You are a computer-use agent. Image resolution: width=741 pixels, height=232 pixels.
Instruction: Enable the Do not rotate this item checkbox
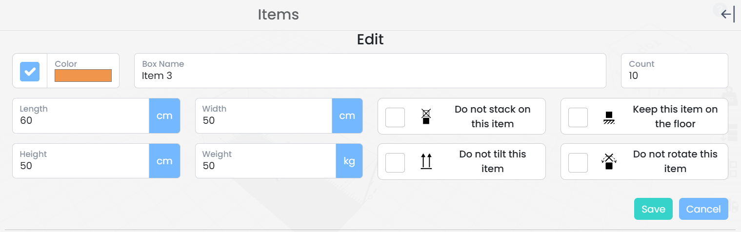coord(578,162)
